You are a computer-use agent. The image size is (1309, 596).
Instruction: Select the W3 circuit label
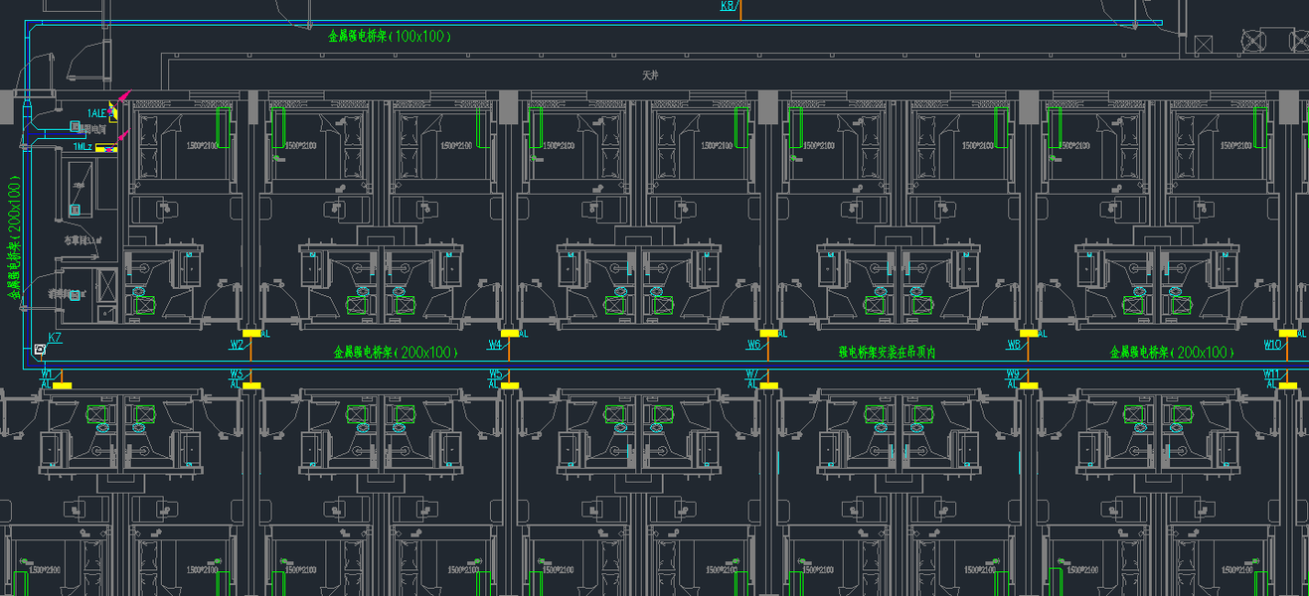click(237, 373)
